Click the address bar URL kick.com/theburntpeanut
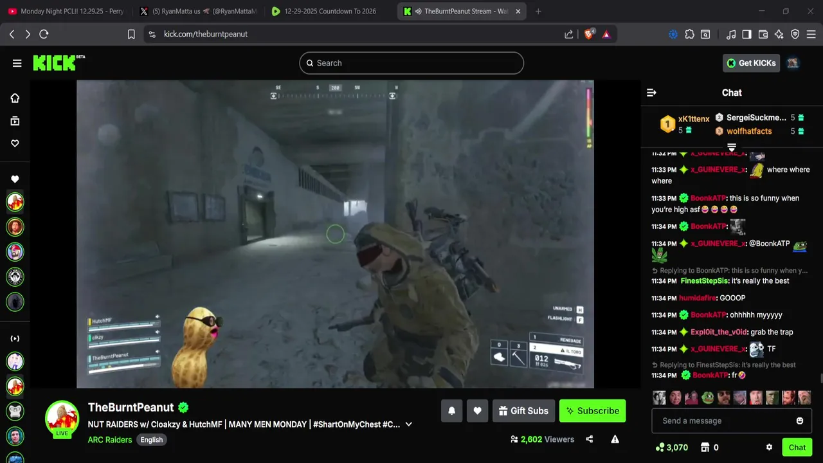Viewport: 823px width, 463px height. click(206, 34)
